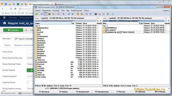The width and height of the screenshot is (172, 96).
Task: Open file search binoculars icon
Action: coord(96,14)
